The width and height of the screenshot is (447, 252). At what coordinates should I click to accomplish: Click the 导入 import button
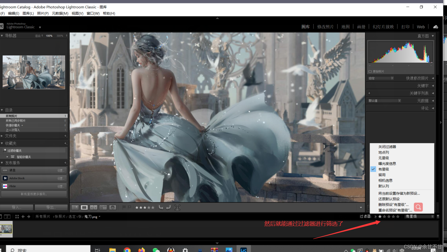(17, 207)
